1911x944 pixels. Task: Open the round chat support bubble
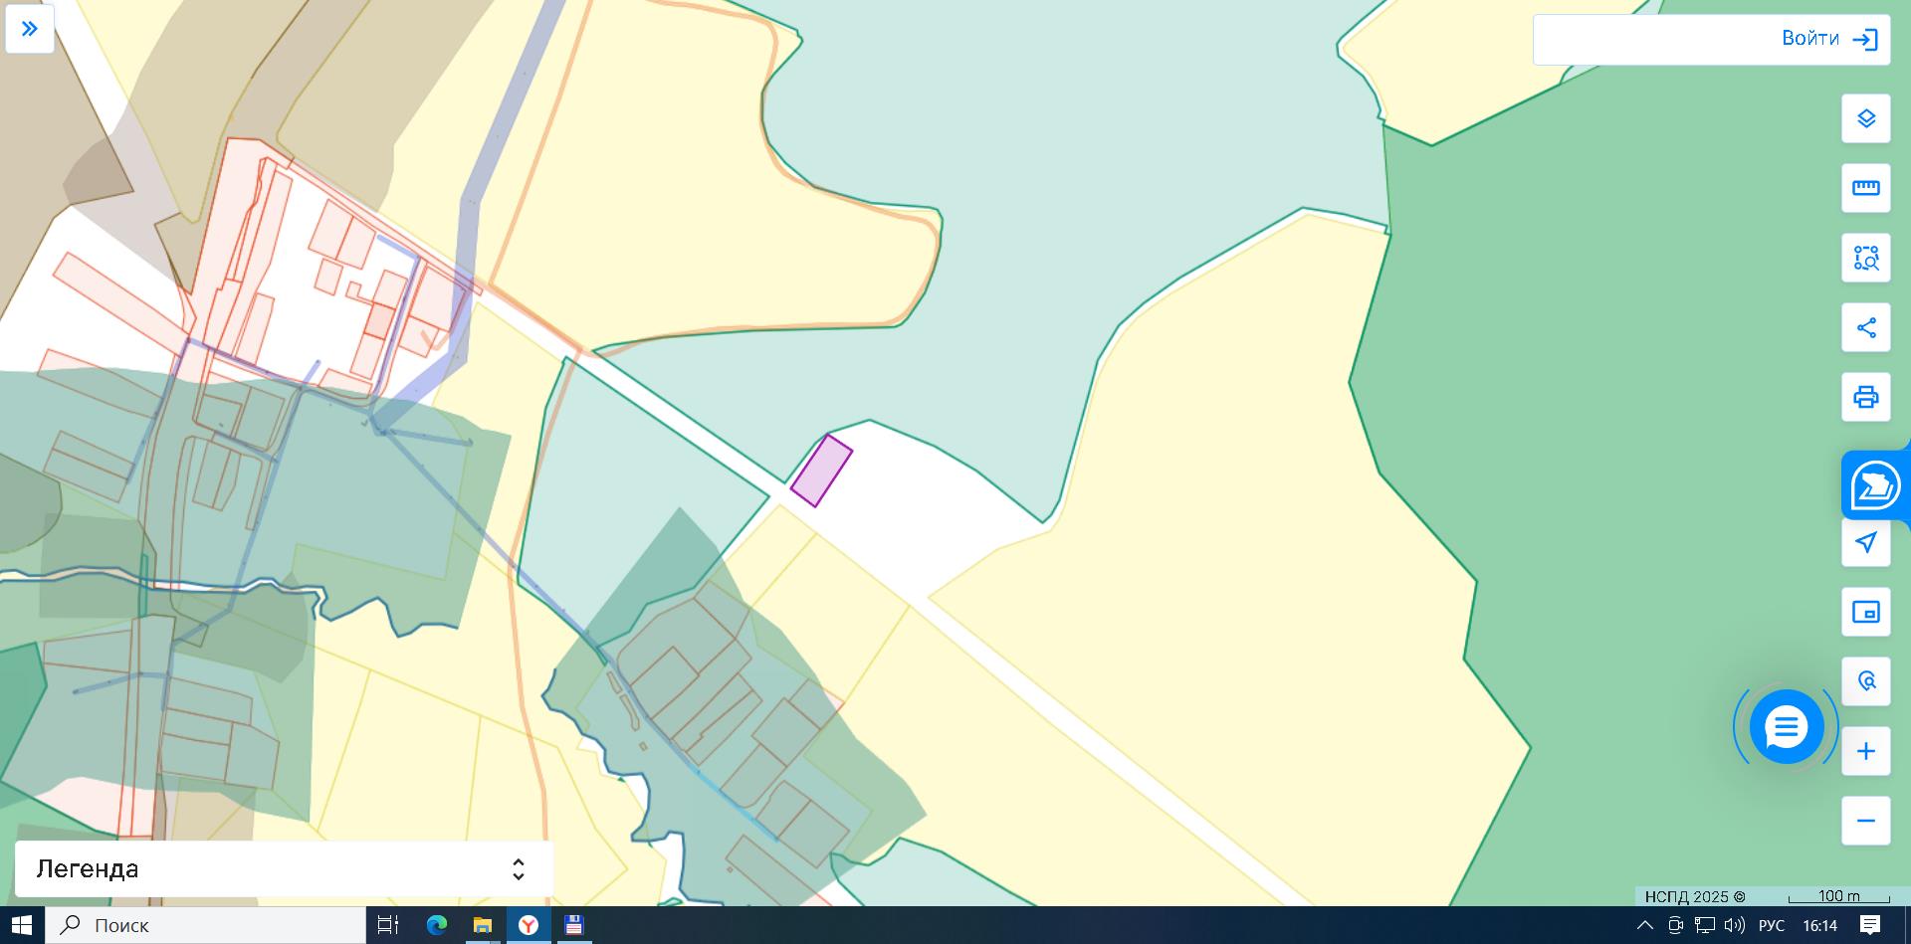(x=1786, y=727)
